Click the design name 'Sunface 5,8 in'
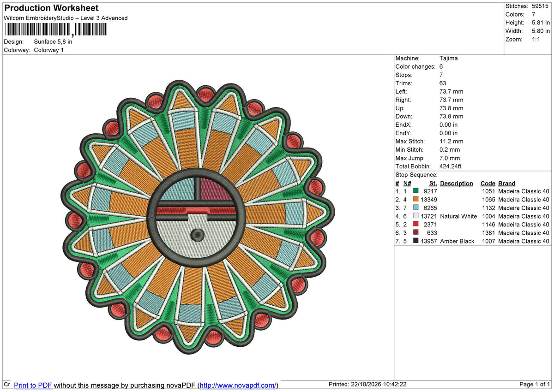Screen dimensions: 554x391 pyautogui.click(x=53, y=41)
